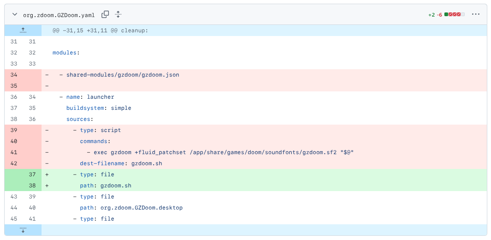The height and width of the screenshot is (240, 491).
Task: Select old line number 39
Action: (x=14, y=130)
